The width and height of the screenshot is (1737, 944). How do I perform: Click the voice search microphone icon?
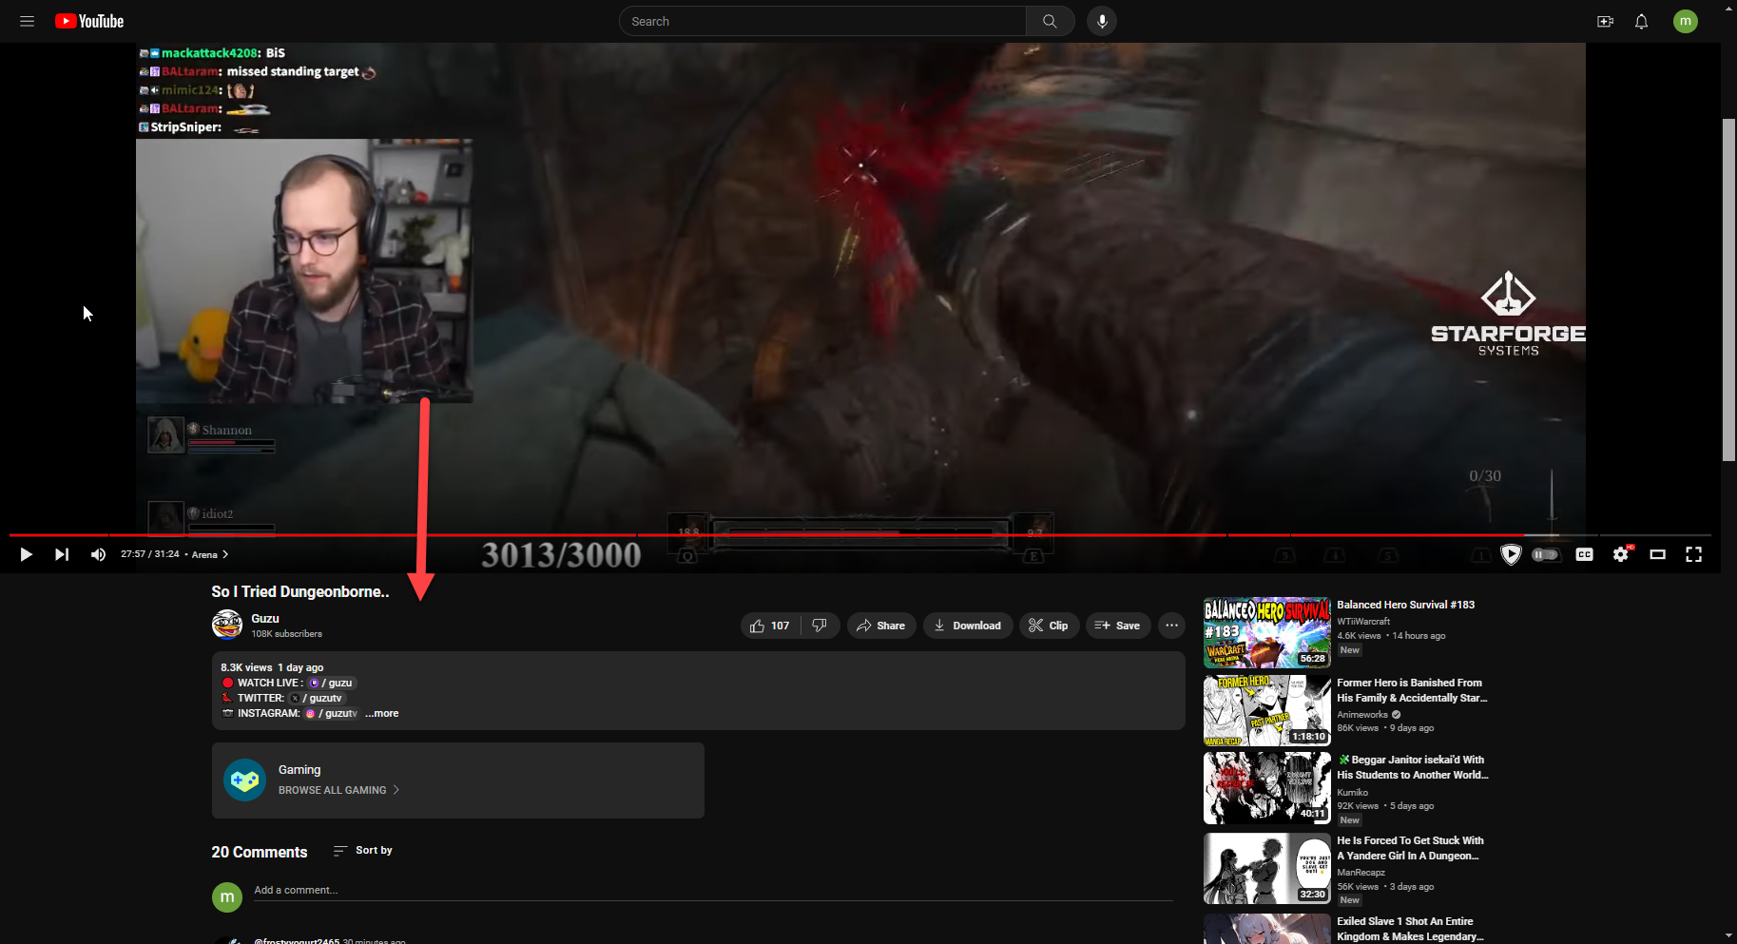pos(1102,21)
